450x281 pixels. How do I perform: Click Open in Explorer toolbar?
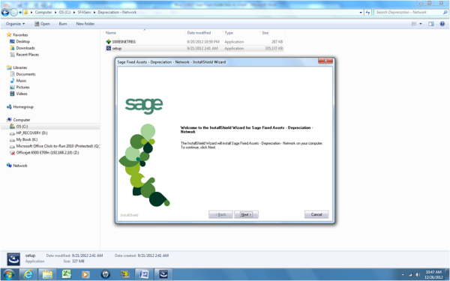42,24
